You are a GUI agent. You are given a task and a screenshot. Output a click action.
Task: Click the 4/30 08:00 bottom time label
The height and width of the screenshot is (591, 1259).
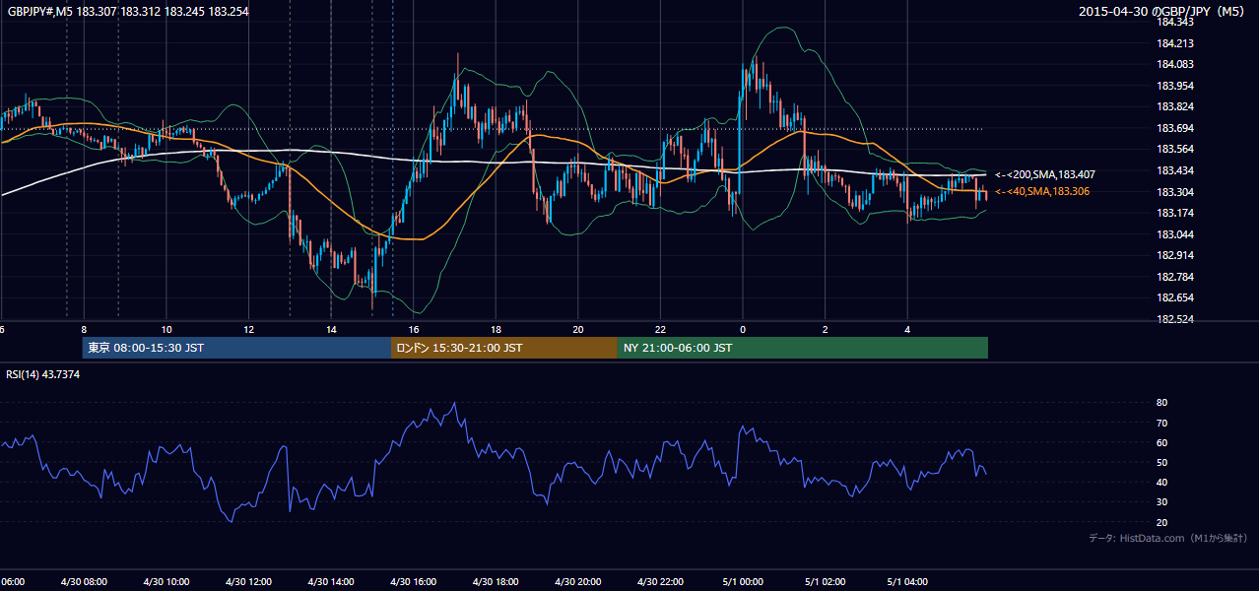(x=83, y=582)
